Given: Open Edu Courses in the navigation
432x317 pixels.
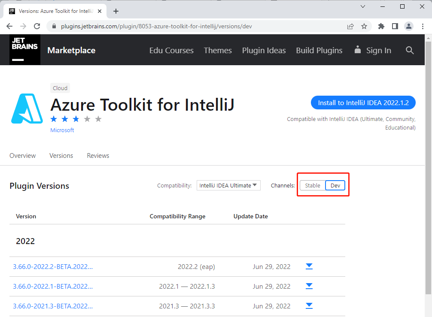Looking at the screenshot, I should tap(171, 50).
